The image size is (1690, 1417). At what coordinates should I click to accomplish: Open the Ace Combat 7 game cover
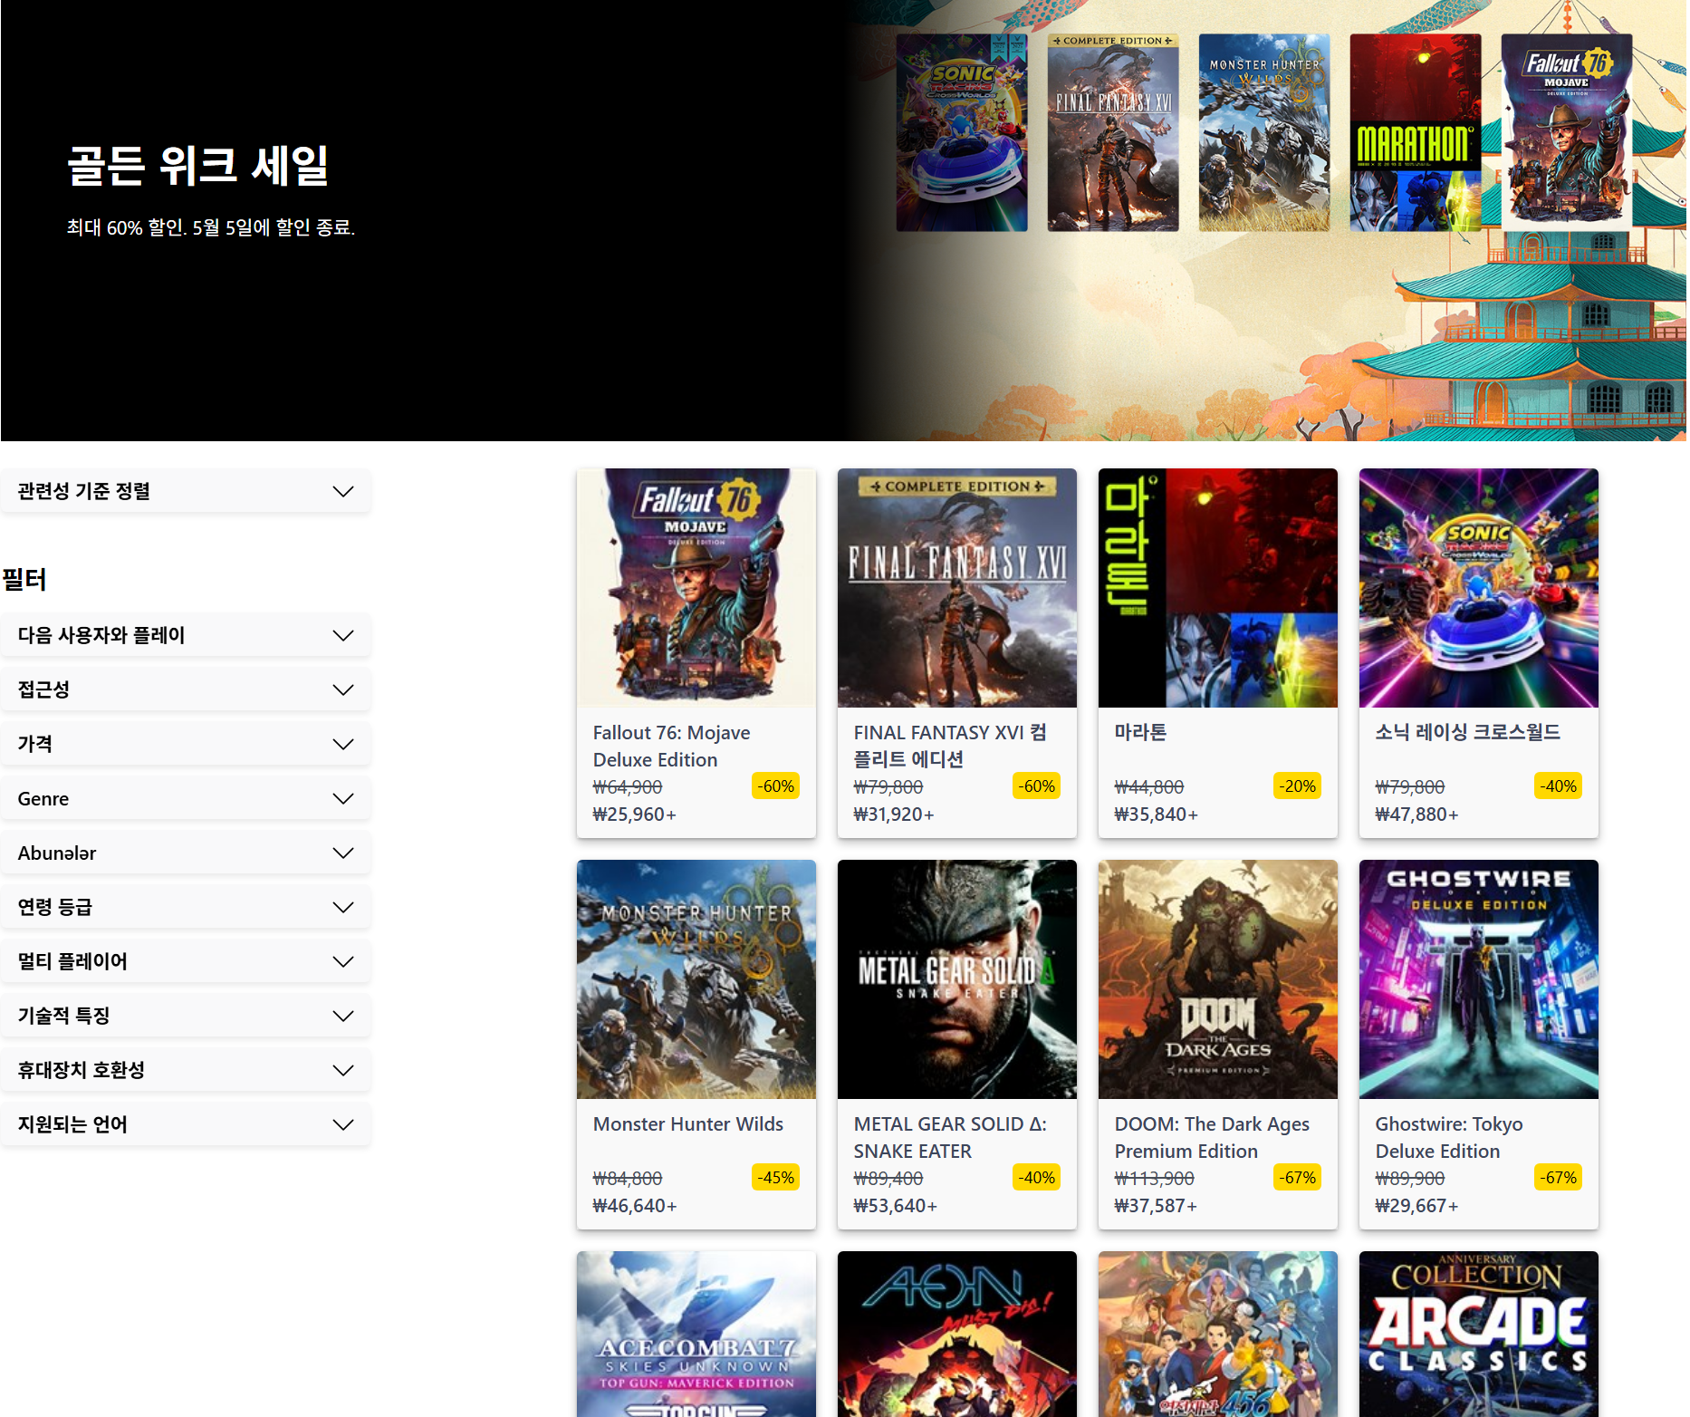pos(696,1334)
